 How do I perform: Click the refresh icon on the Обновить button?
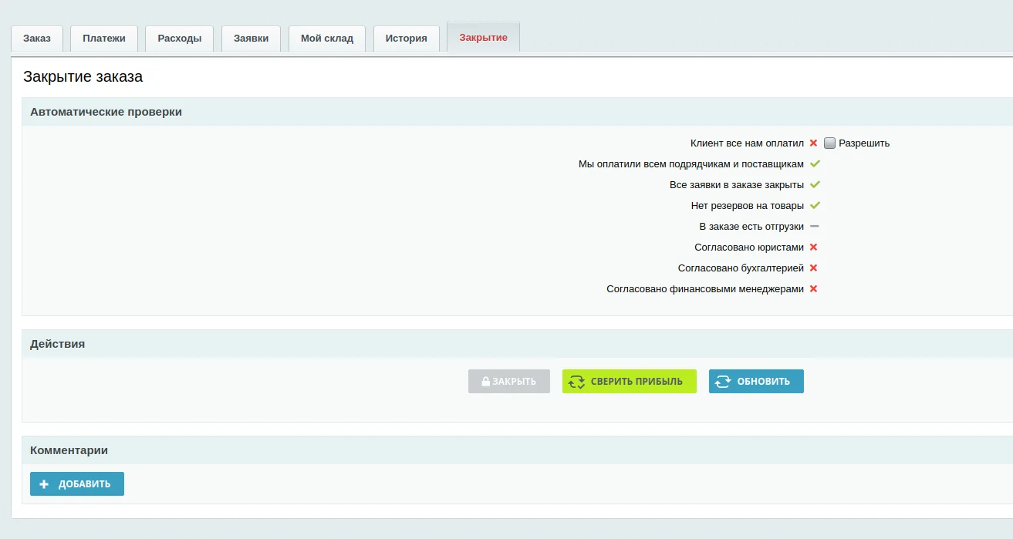pyautogui.click(x=723, y=382)
